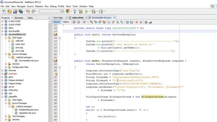Click the Next Bookmark icon
This screenshot has height=122, width=217.
[x=118, y=22]
